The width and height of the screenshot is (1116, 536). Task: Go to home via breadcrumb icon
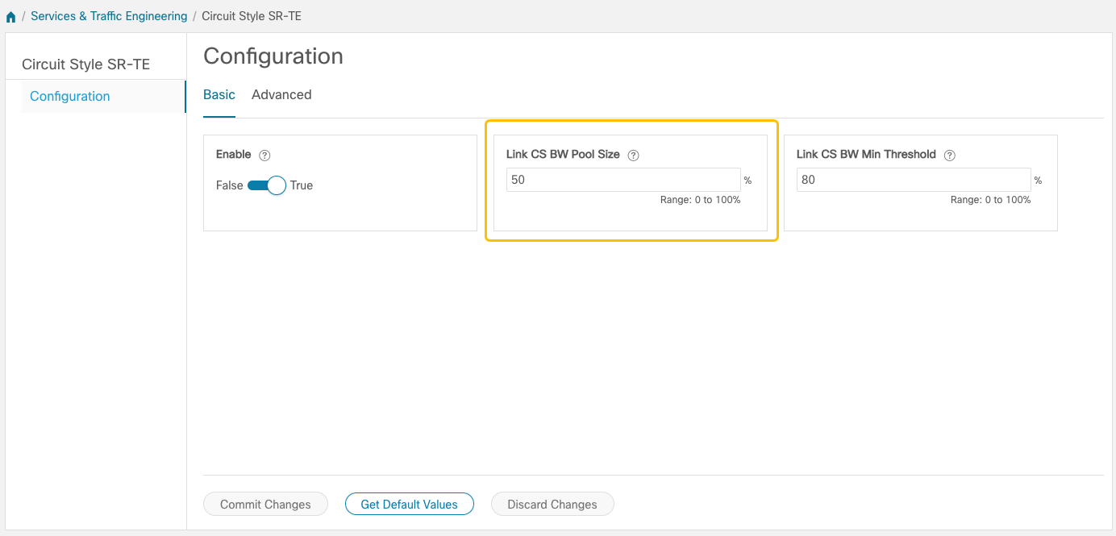pyautogui.click(x=10, y=17)
